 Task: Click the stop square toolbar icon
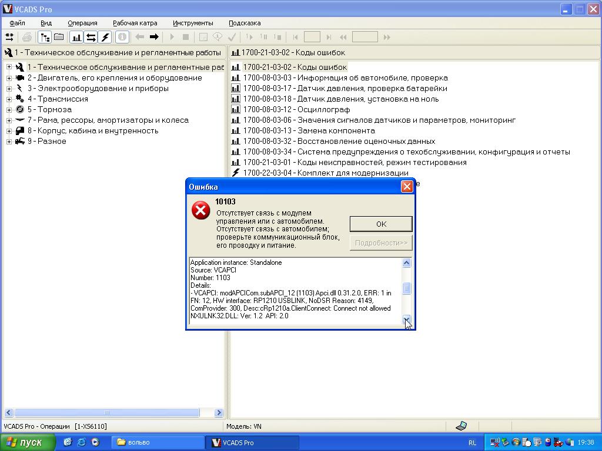click(186, 37)
